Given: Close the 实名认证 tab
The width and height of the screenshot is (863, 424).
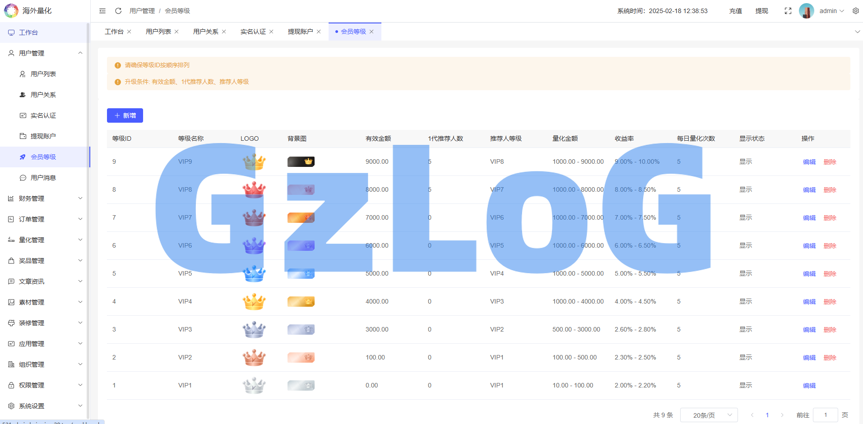Looking at the screenshot, I should (271, 32).
